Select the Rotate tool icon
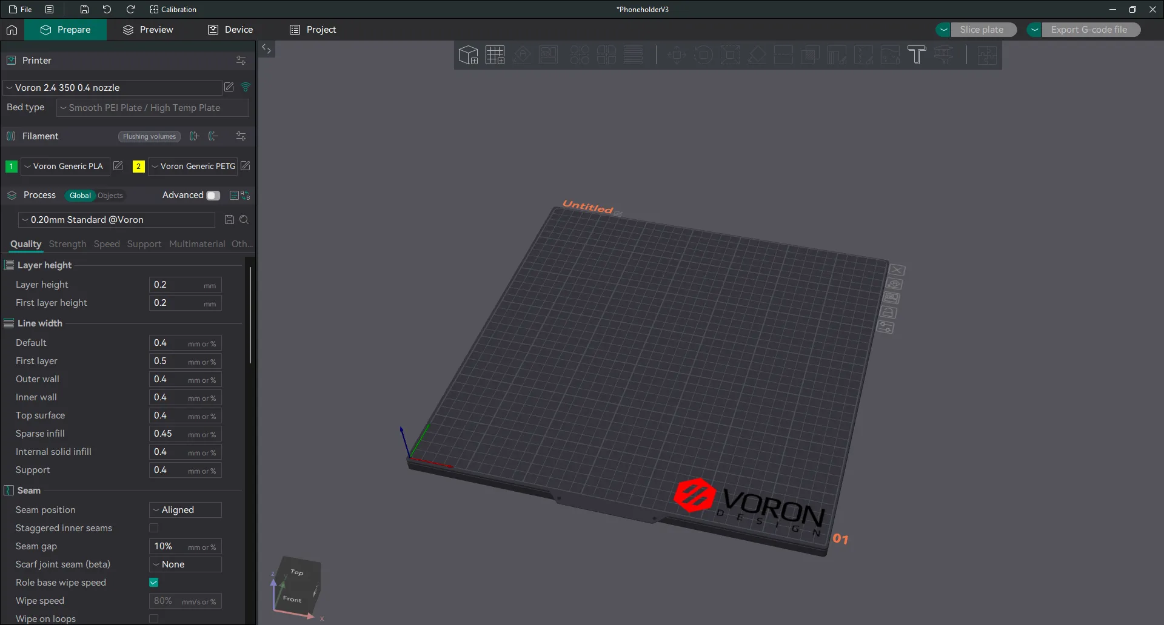 coord(703,55)
